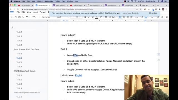This screenshot has width=178, height=100.
Task: Click the Learn more link in banner
Action: click(x=127, y=13)
